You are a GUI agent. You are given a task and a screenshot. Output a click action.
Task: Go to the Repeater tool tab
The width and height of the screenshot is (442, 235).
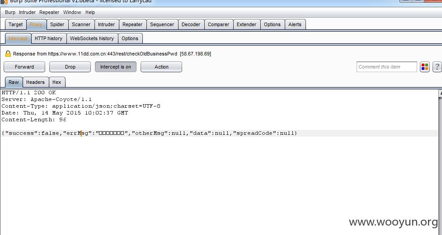tap(132, 24)
